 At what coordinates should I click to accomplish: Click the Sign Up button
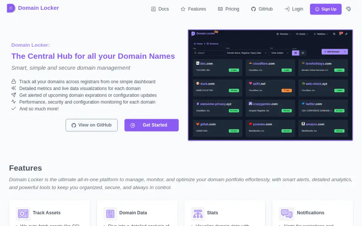click(x=325, y=9)
